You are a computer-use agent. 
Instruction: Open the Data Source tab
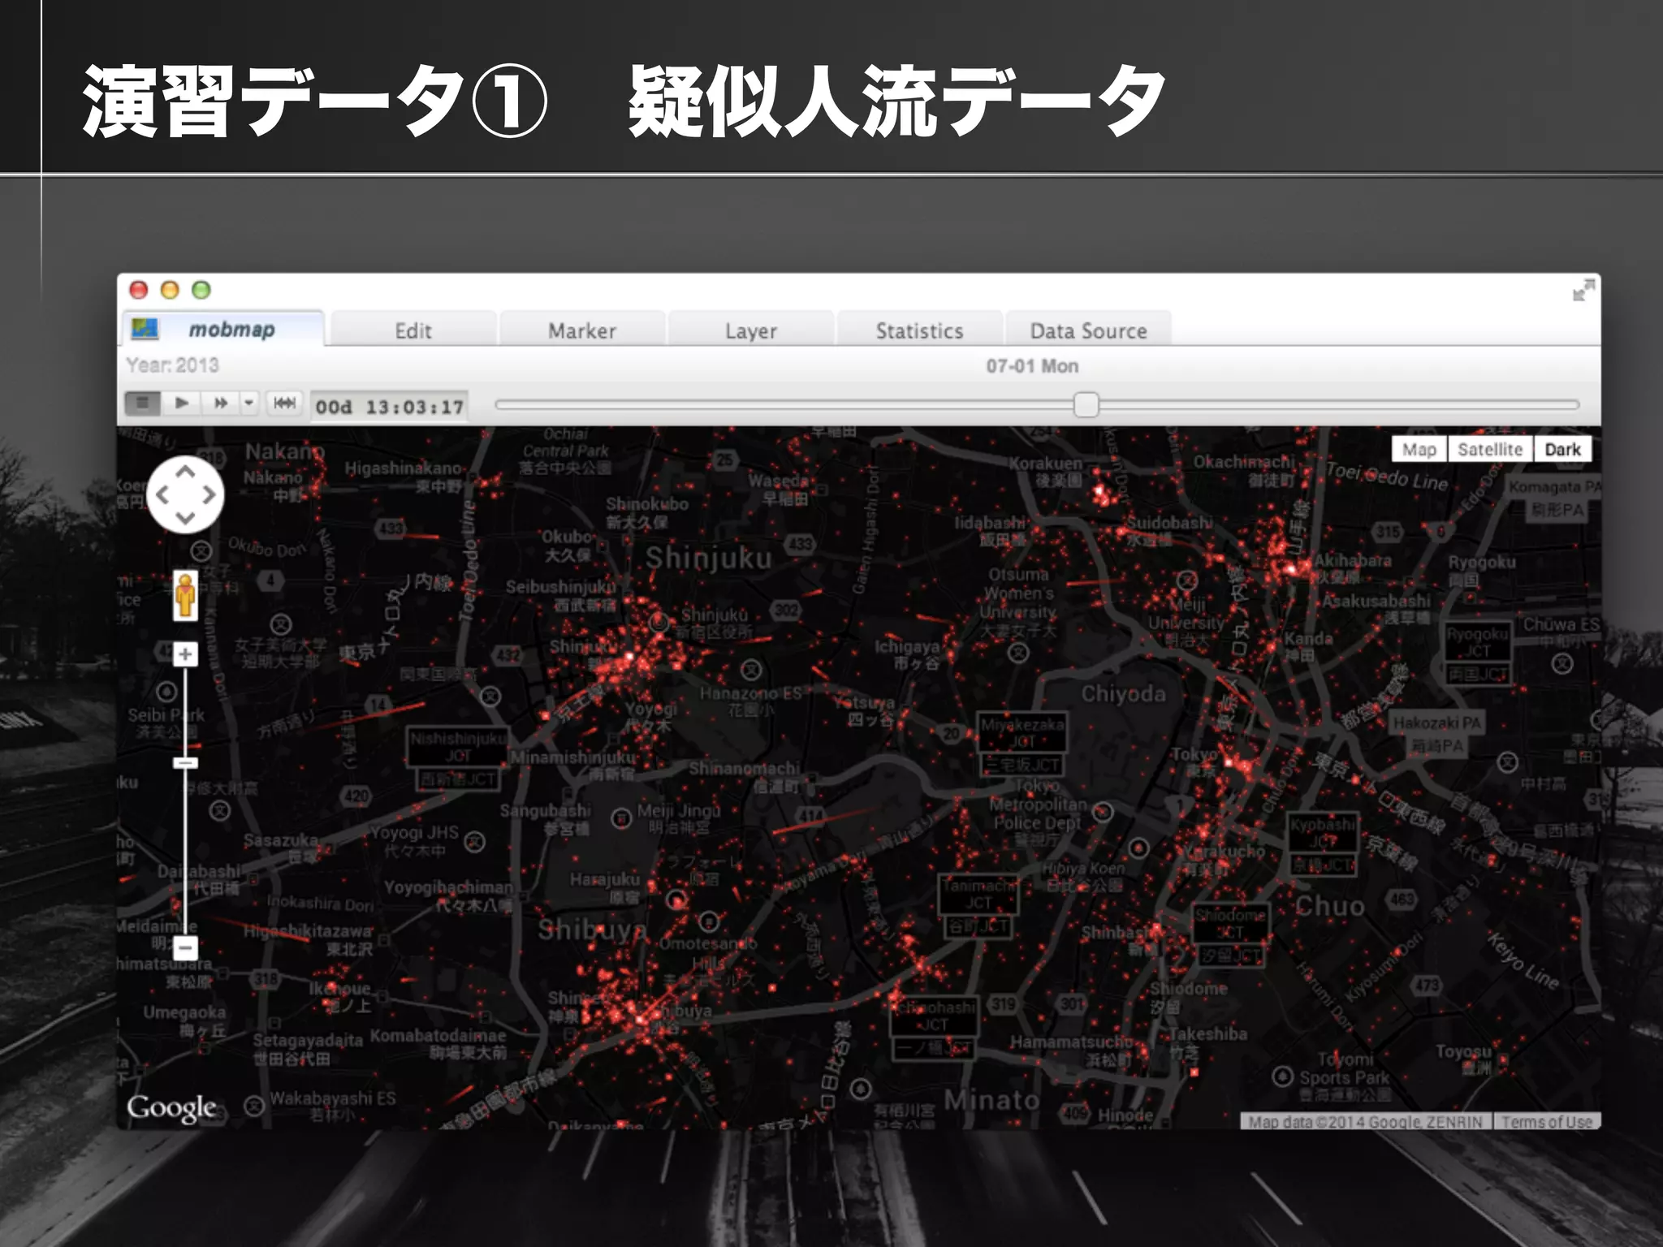coord(1088,331)
